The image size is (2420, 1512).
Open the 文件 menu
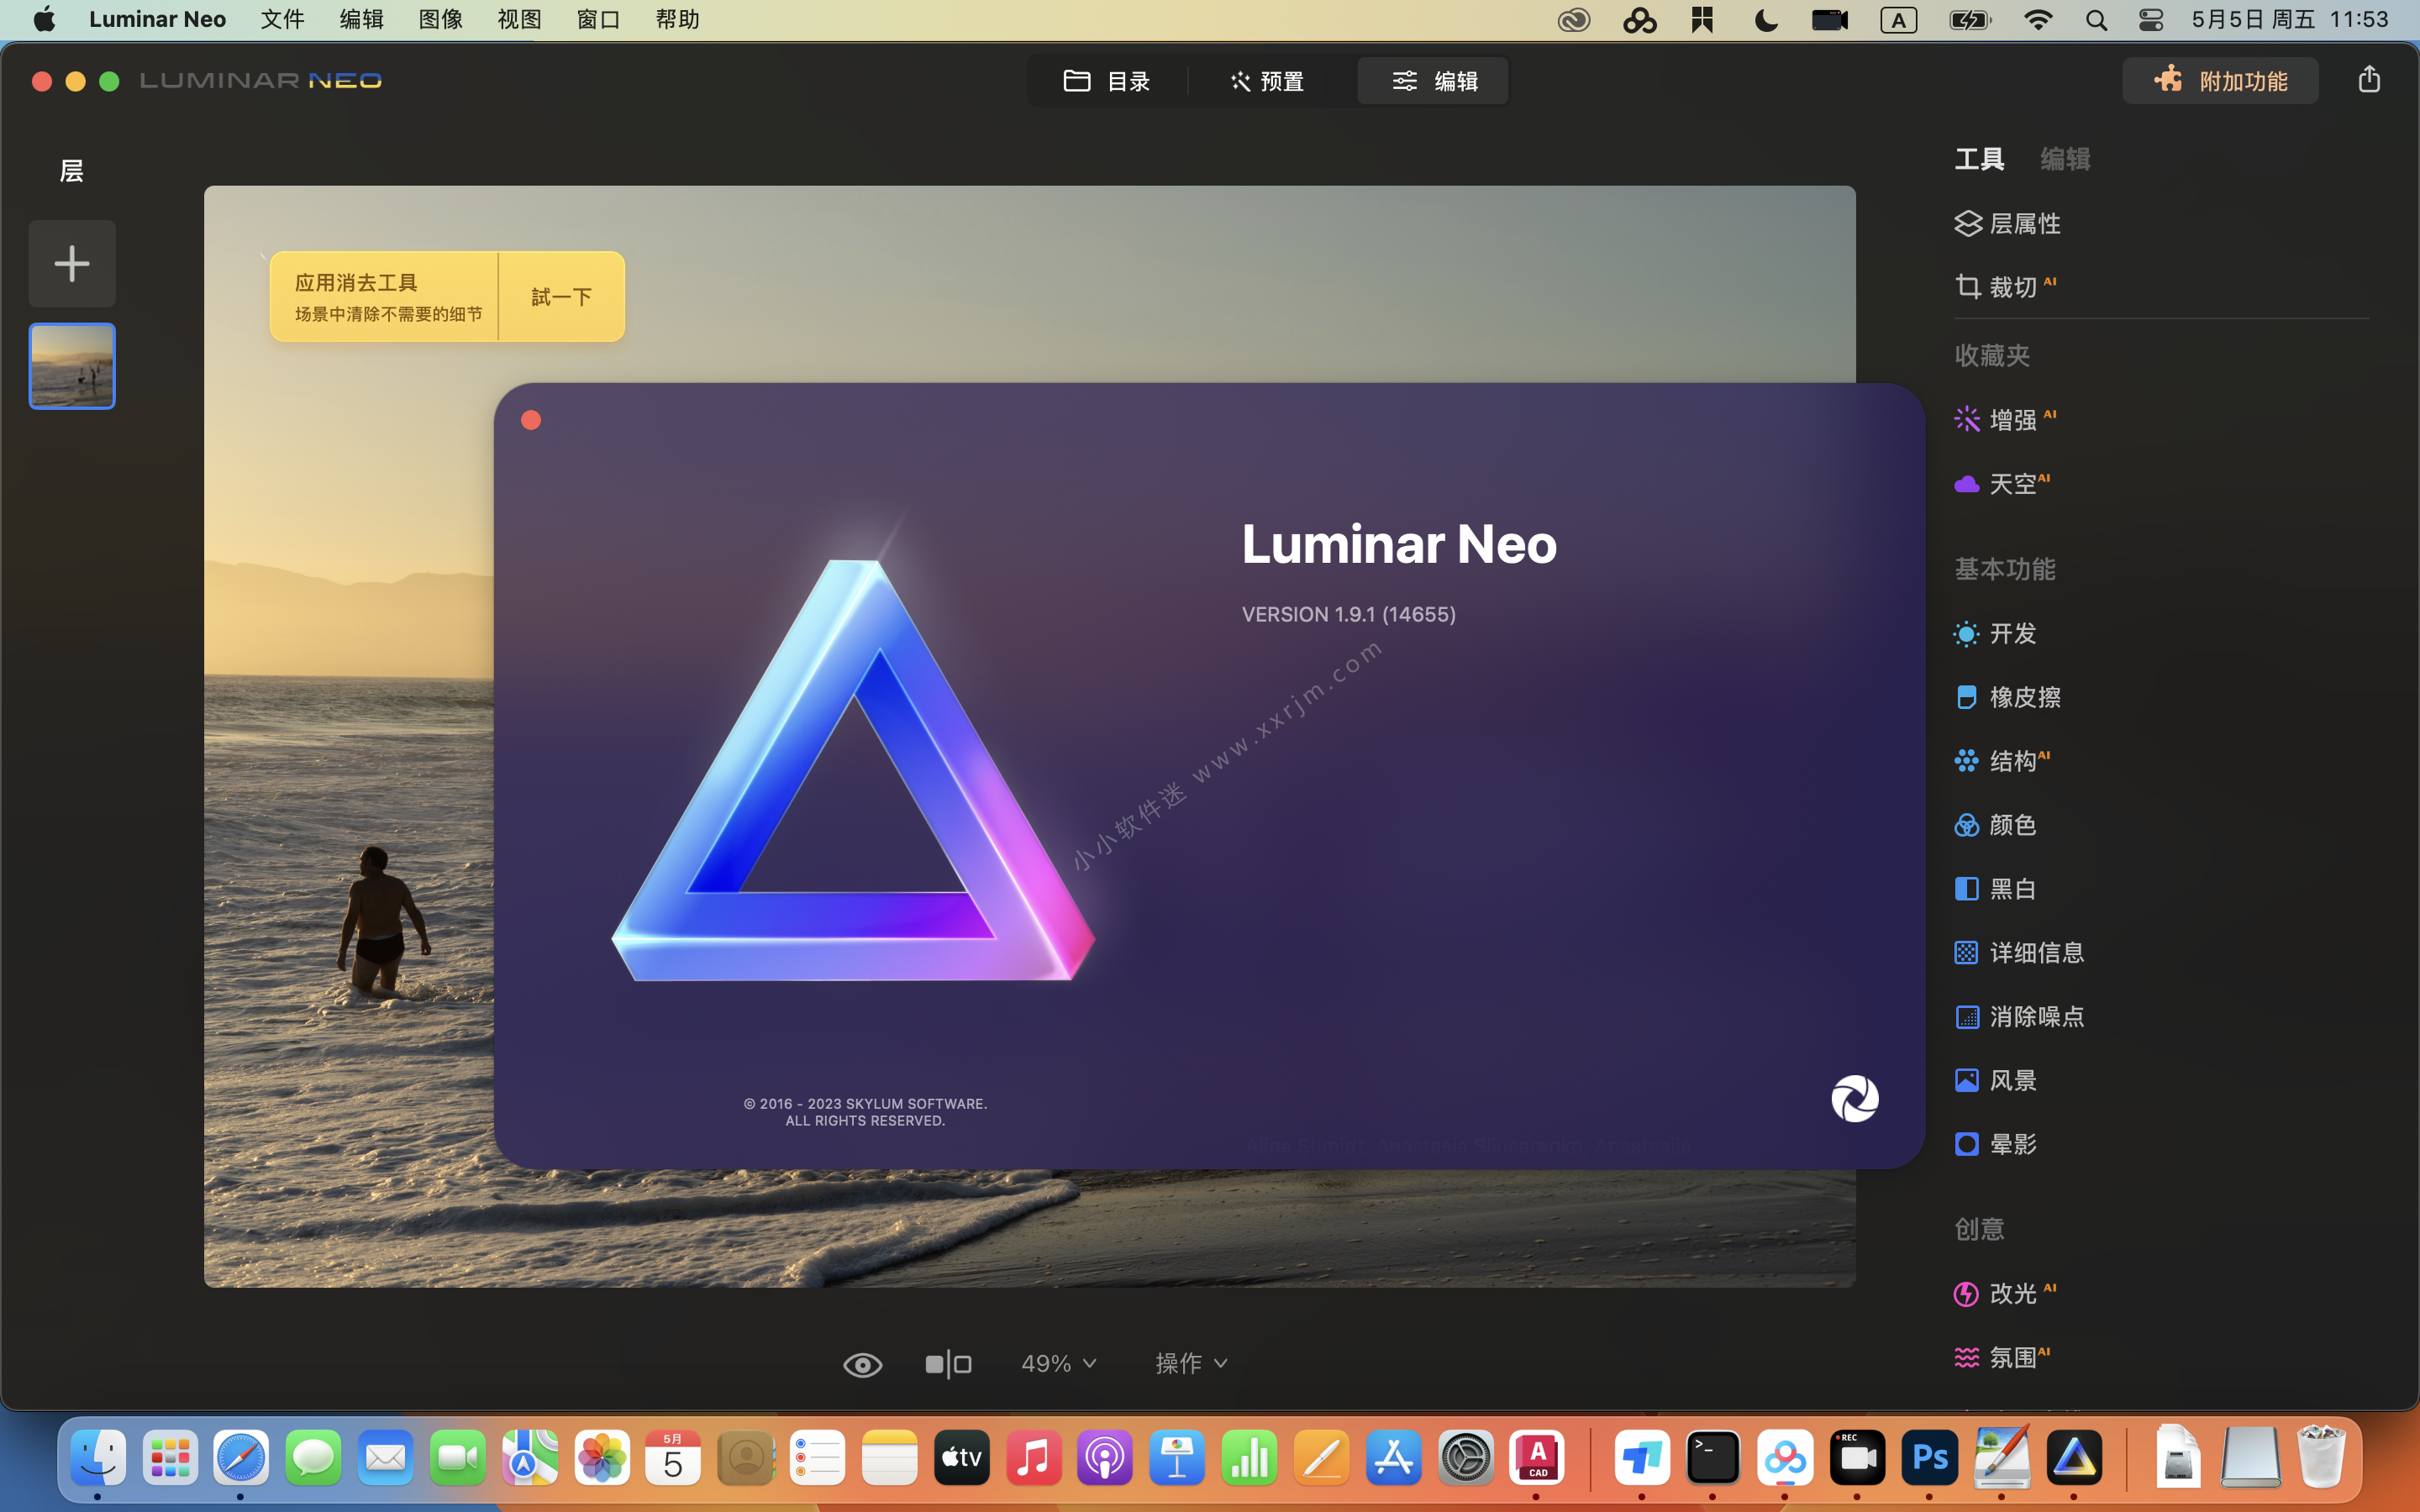point(282,20)
